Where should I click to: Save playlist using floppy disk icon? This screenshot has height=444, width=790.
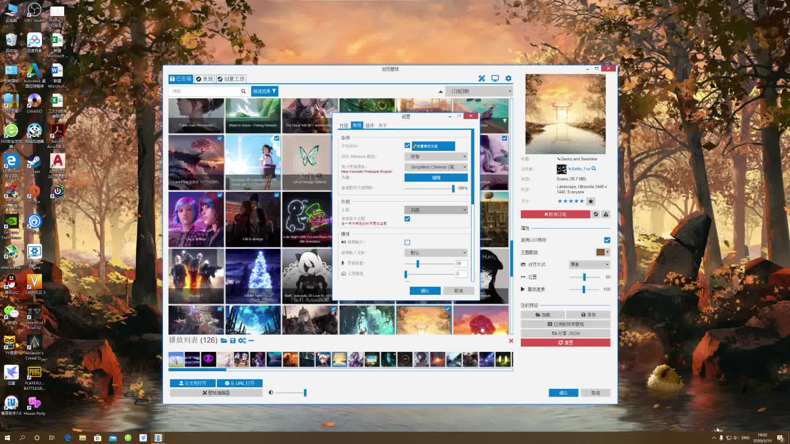click(233, 340)
